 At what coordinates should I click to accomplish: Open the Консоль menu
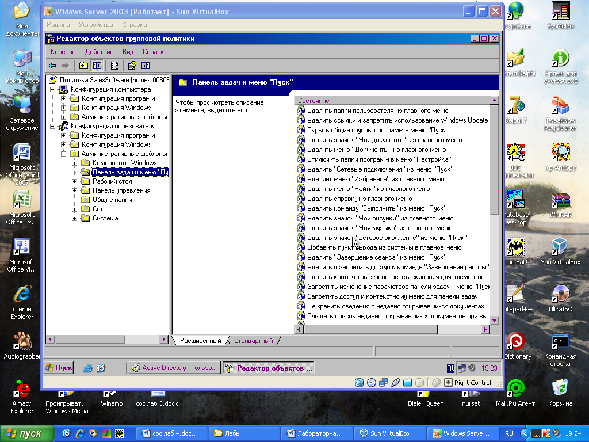pos(63,52)
